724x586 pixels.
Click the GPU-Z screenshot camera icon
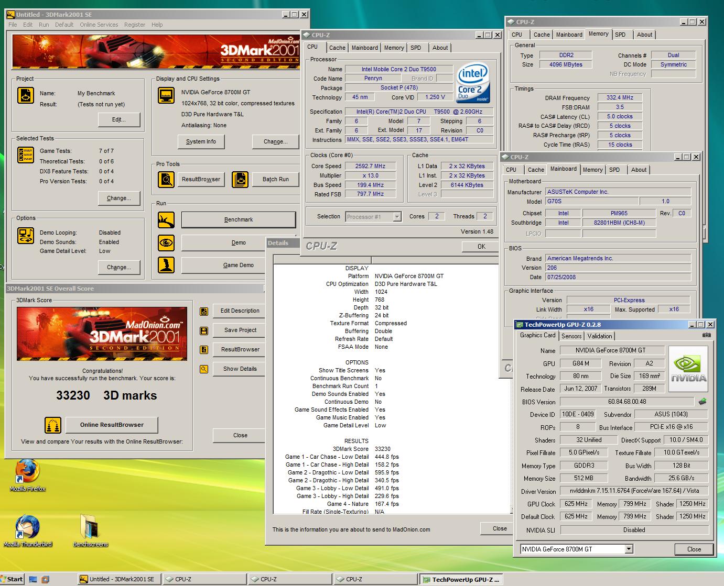[706, 335]
